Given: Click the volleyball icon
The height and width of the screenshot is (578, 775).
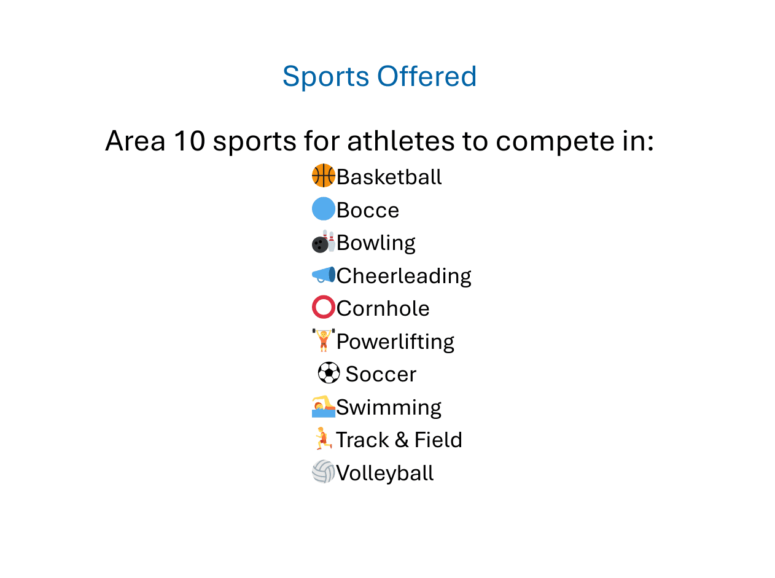Looking at the screenshot, I should (323, 472).
